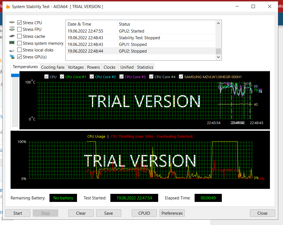Click the Elapsed Time 00:00:49 field
Screen dimensions: 283x225
click(208, 198)
